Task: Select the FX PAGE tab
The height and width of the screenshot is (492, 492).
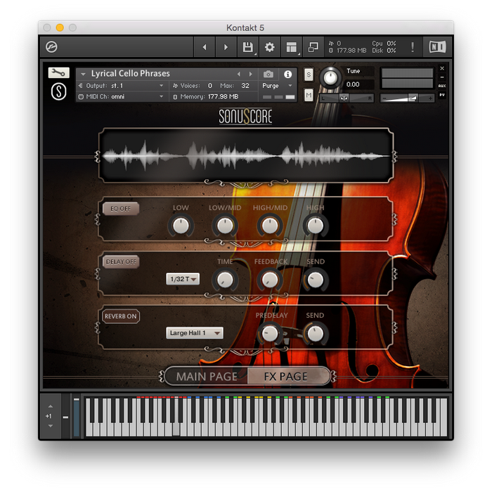Action: 286,376
